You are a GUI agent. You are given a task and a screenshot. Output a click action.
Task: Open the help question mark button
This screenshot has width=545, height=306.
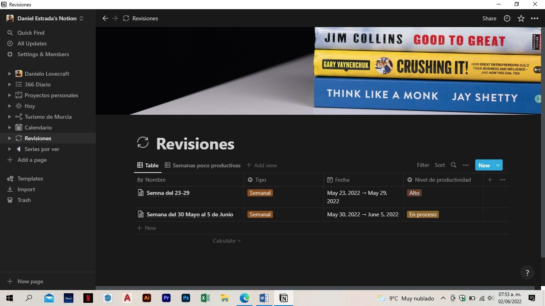click(527, 273)
